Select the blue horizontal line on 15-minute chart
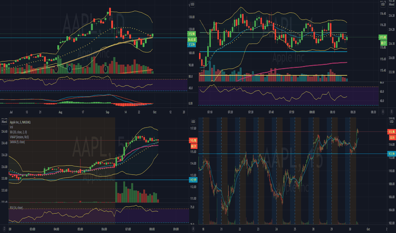 [293, 154]
